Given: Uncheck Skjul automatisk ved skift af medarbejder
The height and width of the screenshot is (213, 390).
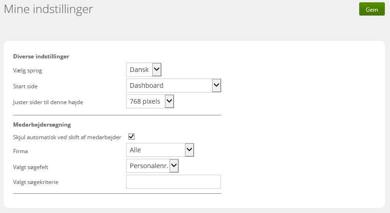Looking at the screenshot, I should [131, 136].
